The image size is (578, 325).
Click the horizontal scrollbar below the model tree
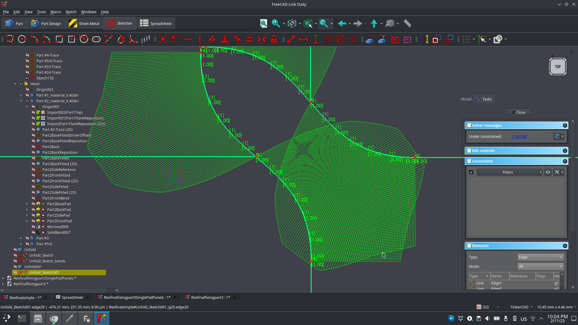coord(54,290)
